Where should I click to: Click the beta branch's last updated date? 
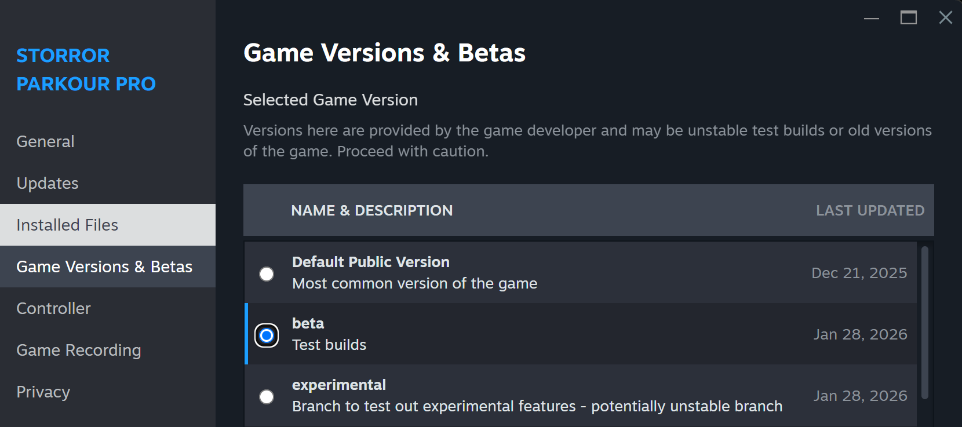tap(860, 334)
